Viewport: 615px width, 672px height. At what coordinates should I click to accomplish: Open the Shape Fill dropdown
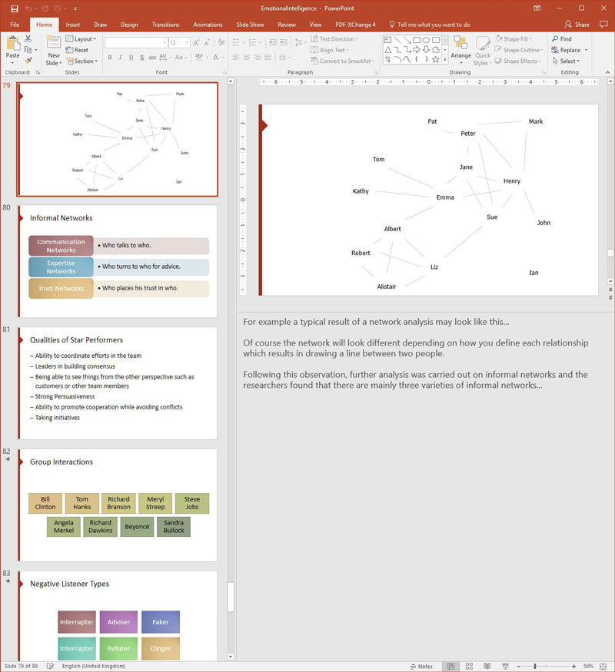click(x=514, y=39)
